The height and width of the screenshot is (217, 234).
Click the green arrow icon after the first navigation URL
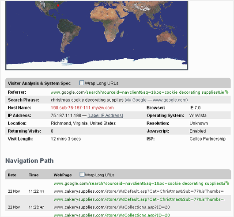[x=227, y=183]
